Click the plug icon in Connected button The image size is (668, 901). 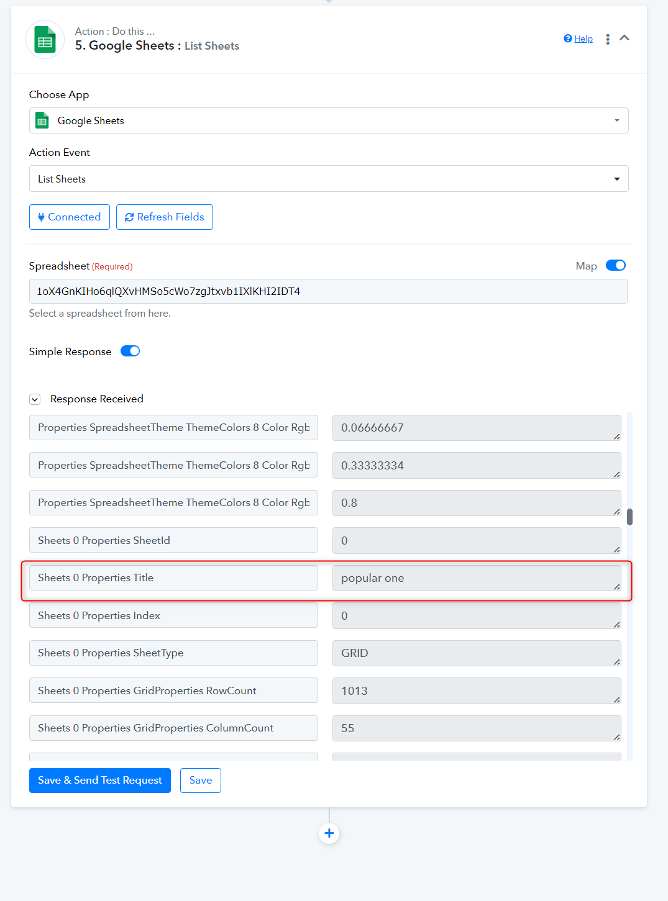pos(41,217)
